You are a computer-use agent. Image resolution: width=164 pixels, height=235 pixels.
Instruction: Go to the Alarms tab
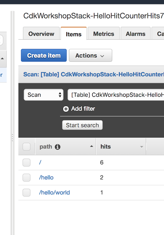coord(136,33)
